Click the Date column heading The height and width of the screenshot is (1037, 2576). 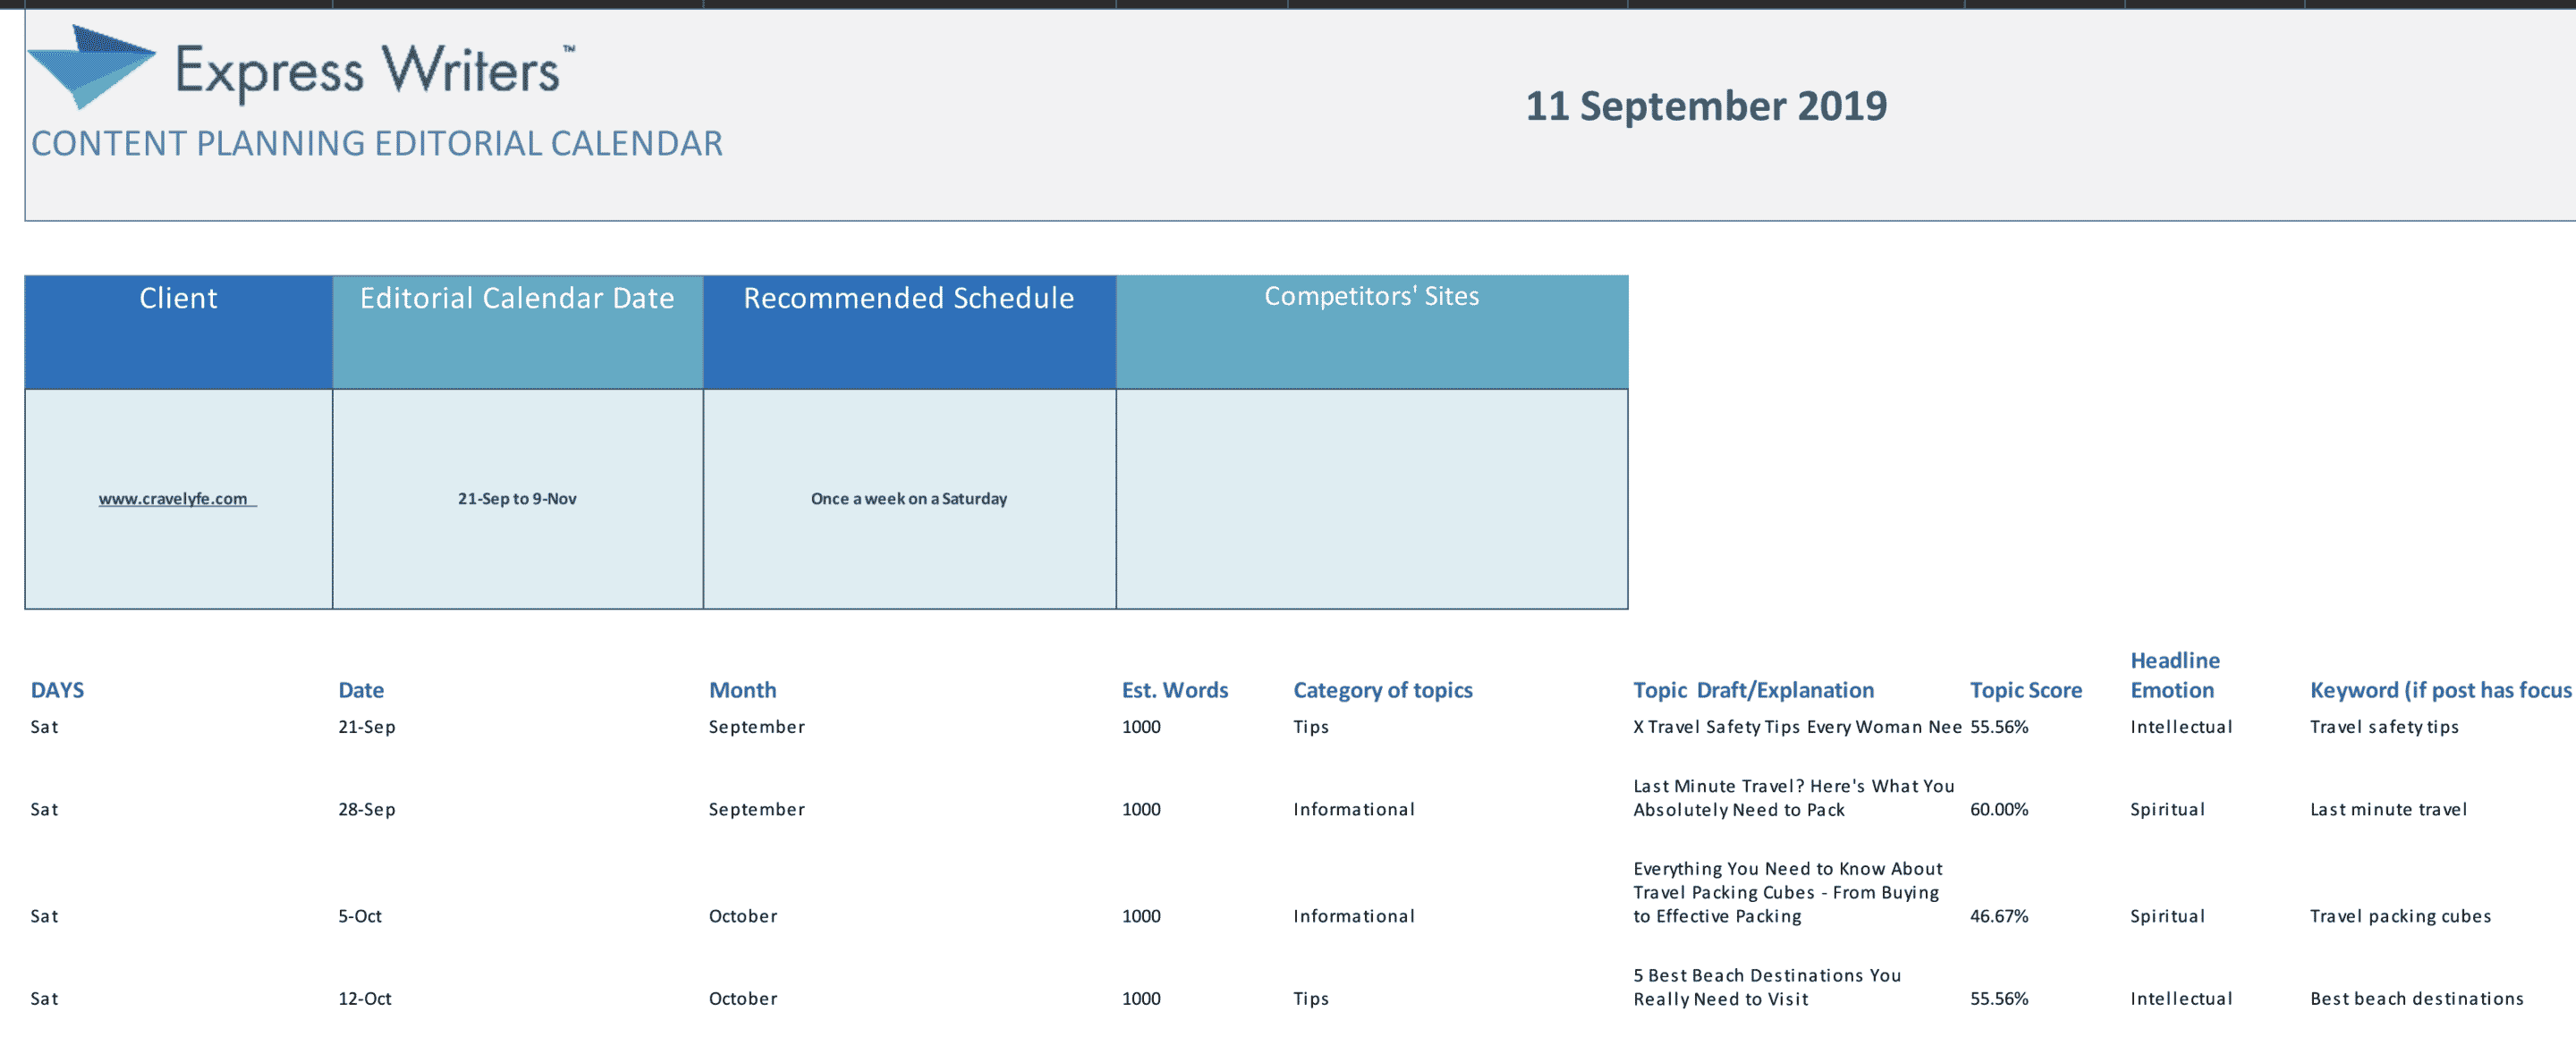[361, 690]
